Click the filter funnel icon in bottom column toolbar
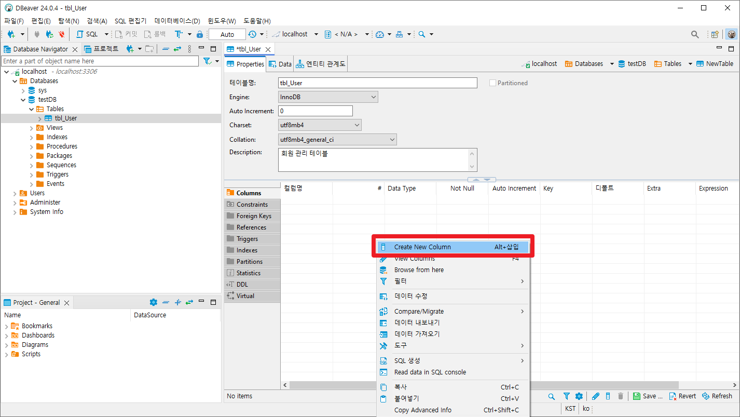Screen dimensions: 740x417 click(567, 396)
